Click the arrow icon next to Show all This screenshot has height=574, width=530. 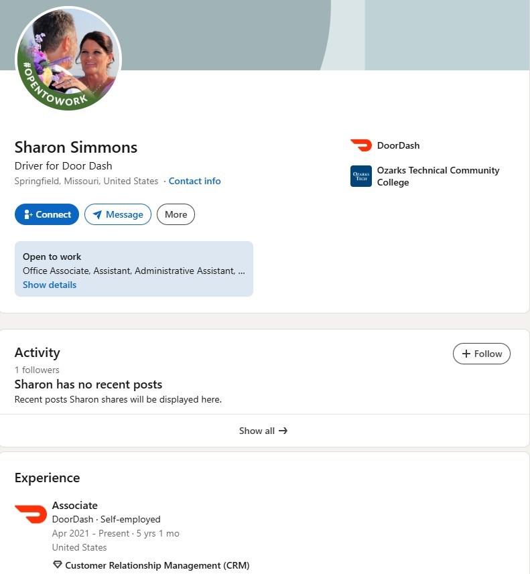point(283,431)
